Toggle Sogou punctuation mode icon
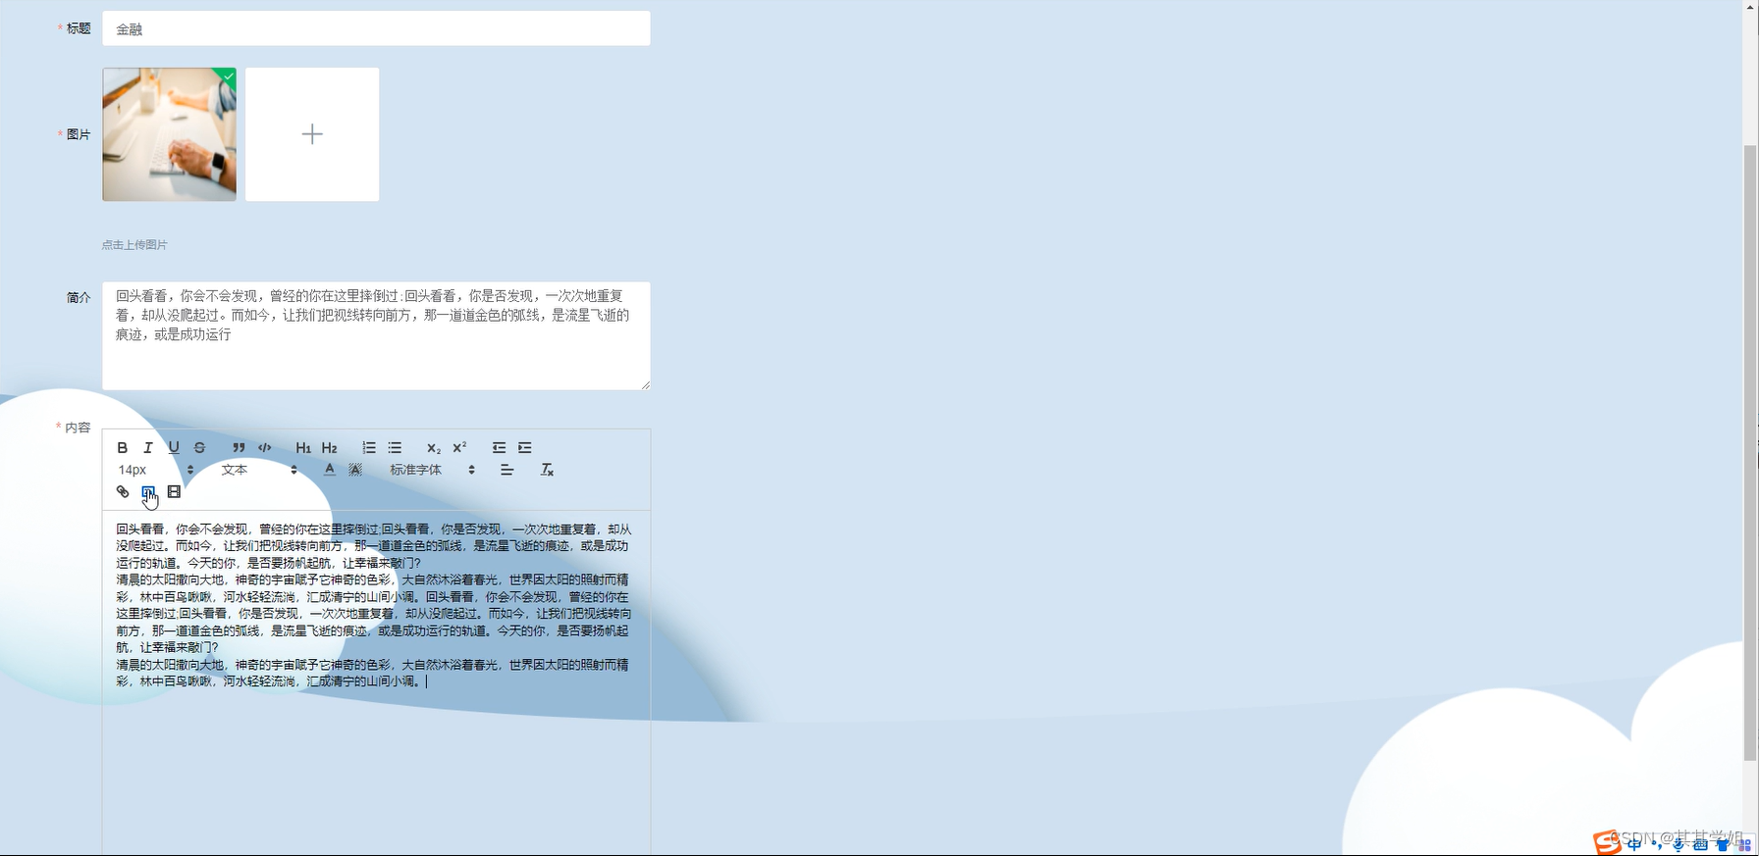Image resolution: width=1759 pixels, height=856 pixels. pos(1657,844)
